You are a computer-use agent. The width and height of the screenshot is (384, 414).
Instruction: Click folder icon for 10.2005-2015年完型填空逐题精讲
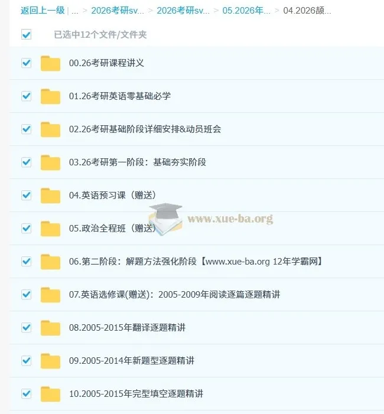point(50,394)
